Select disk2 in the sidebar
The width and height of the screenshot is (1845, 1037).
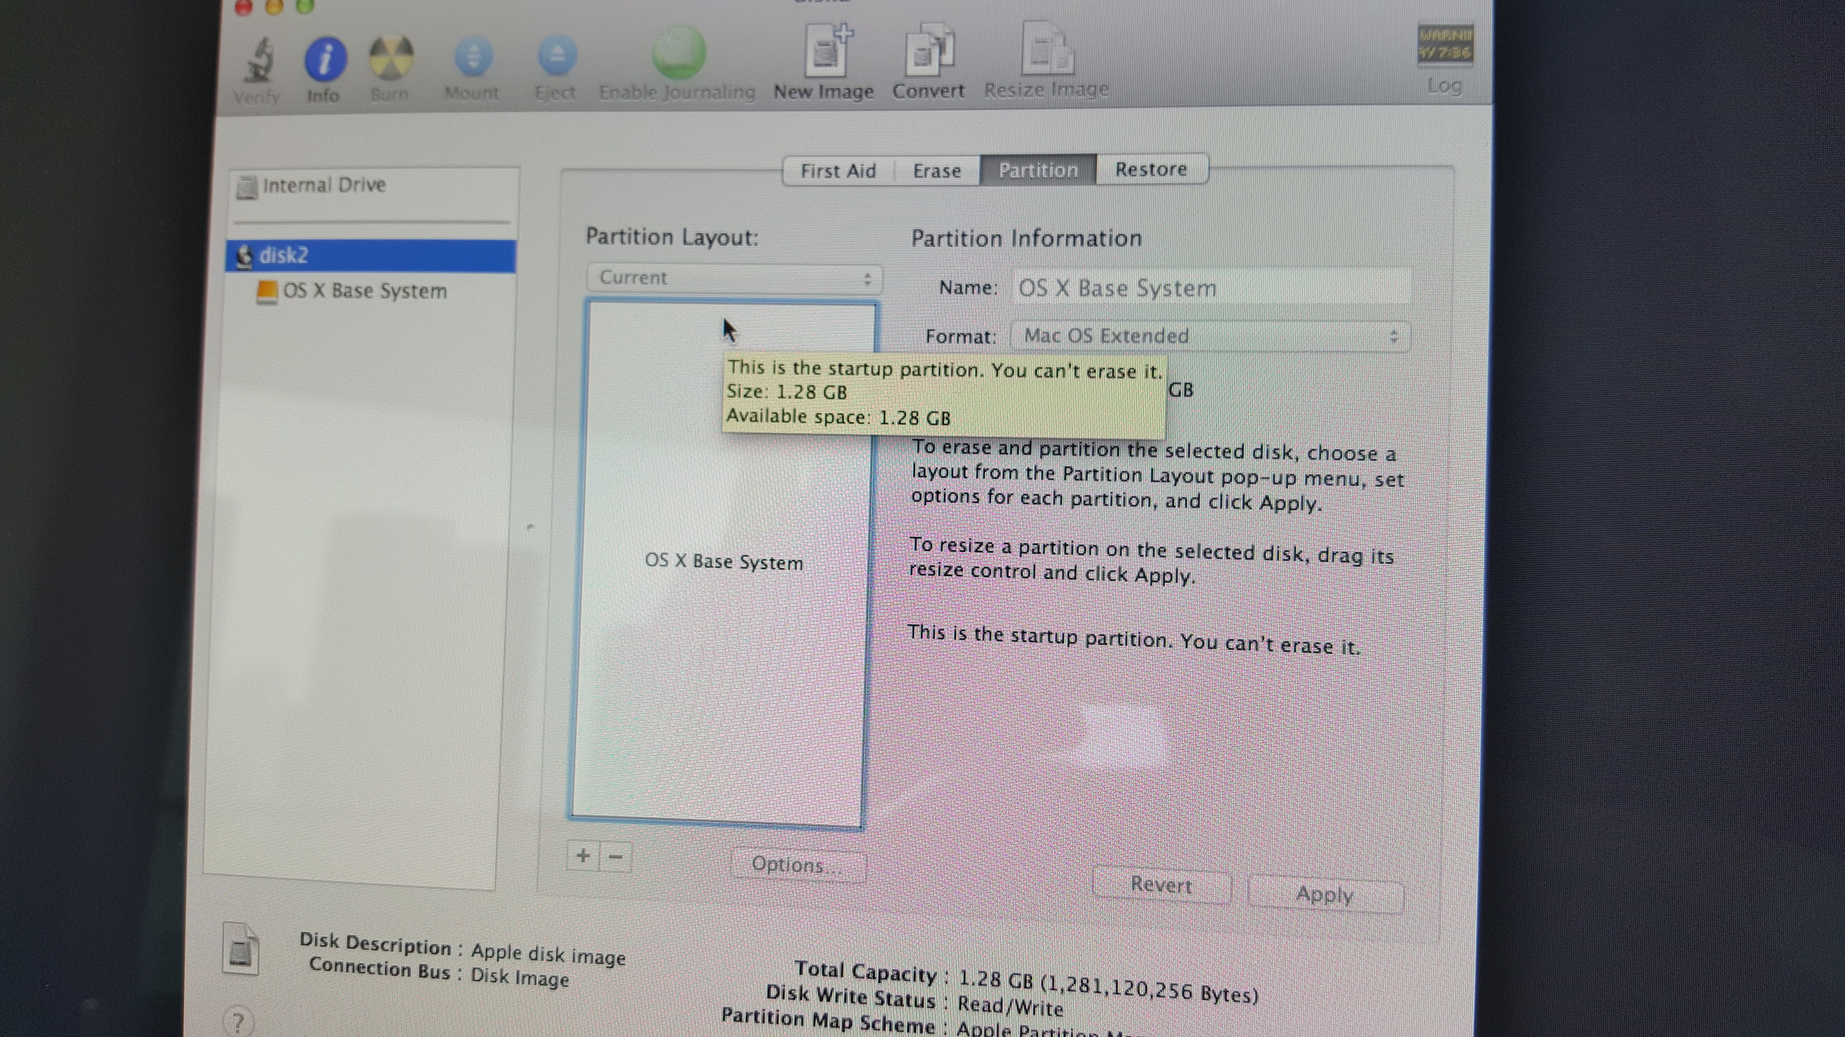(371, 255)
